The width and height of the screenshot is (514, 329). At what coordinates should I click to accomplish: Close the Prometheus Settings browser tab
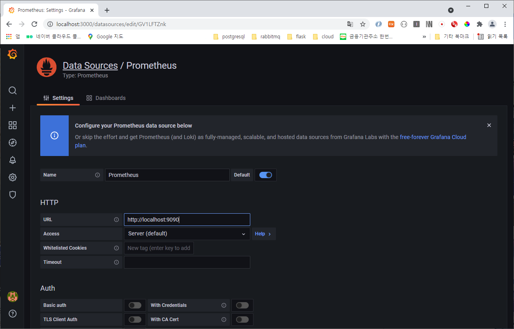[x=92, y=10]
